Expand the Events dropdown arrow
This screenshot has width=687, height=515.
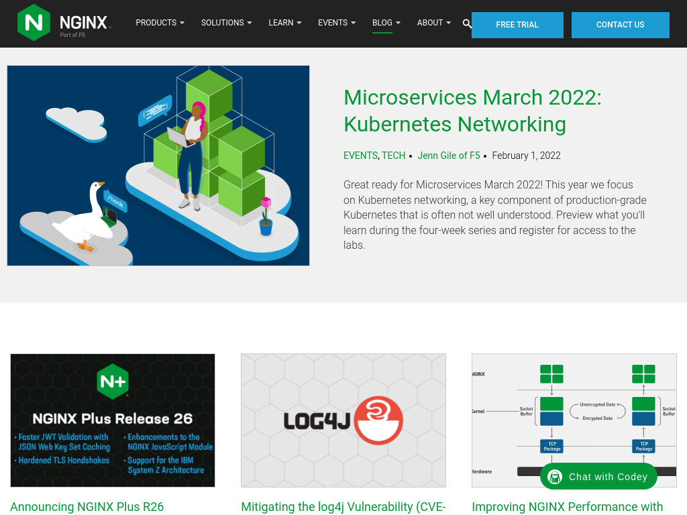tap(353, 23)
